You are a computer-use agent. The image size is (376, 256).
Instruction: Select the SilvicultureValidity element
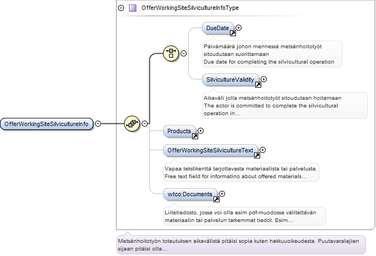click(x=231, y=79)
